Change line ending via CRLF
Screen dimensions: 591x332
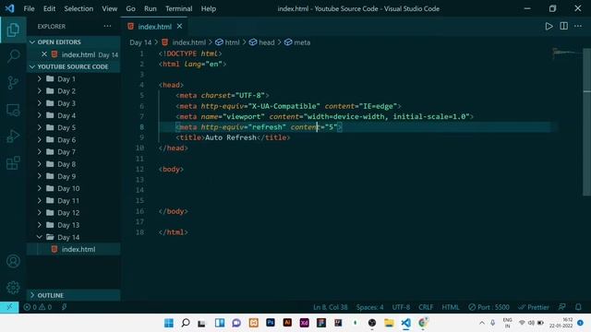click(x=426, y=307)
